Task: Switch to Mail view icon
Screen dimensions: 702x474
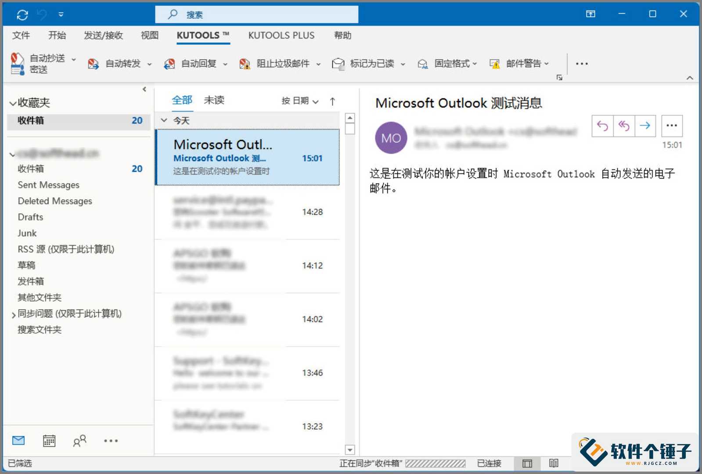Action: pos(18,441)
